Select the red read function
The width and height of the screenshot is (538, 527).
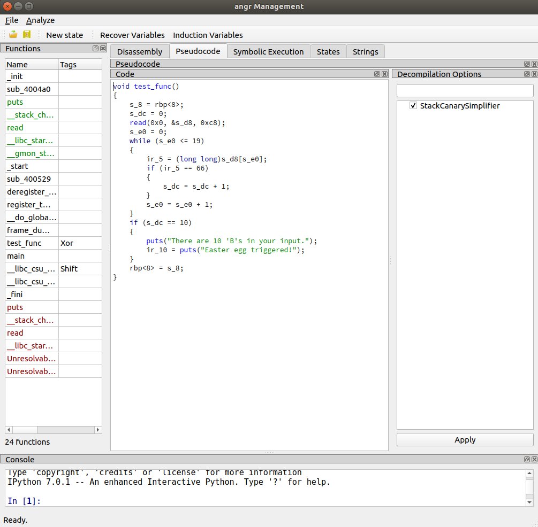(54, 333)
